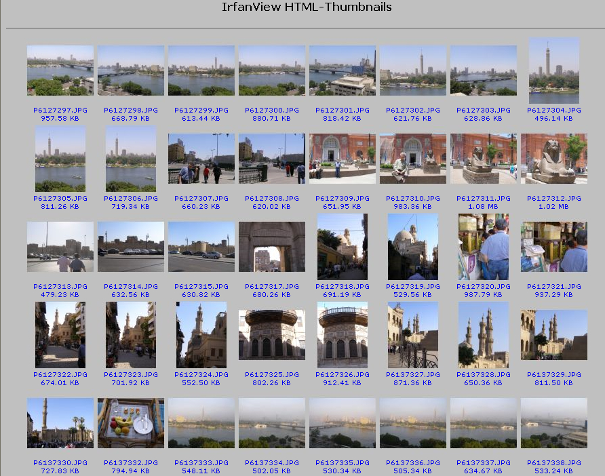Select the P6127310.JPG man sitting thumbnail

pyautogui.click(x=413, y=159)
